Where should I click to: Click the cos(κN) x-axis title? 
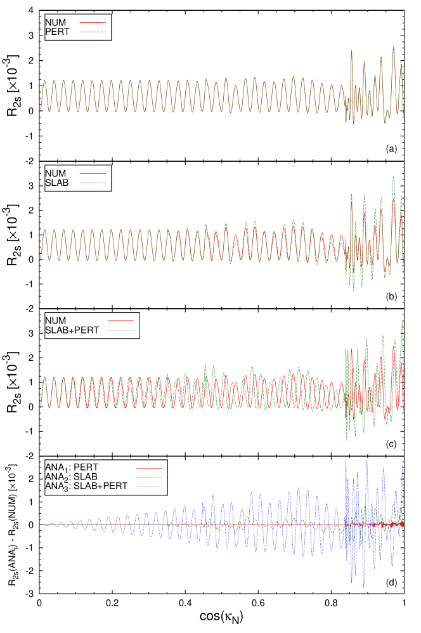coord(222,617)
